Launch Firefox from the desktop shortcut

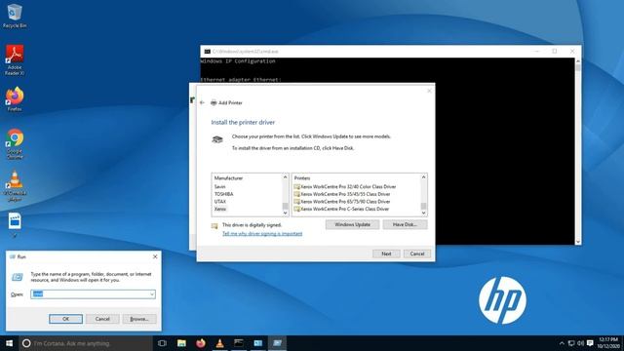coord(15,98)
